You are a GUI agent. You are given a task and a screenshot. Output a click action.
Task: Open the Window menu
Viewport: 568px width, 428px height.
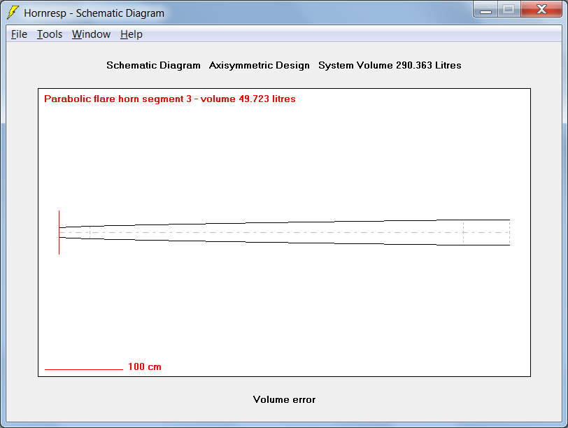91,34
